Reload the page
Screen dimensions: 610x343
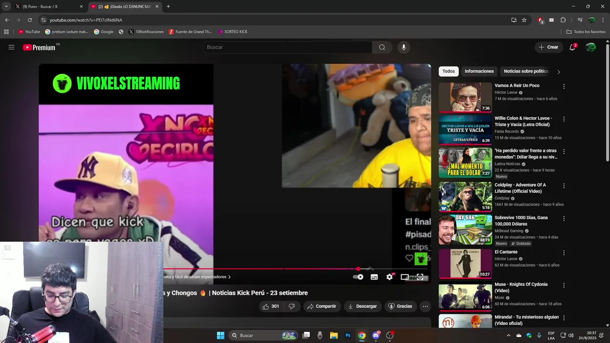pos(30,20)
